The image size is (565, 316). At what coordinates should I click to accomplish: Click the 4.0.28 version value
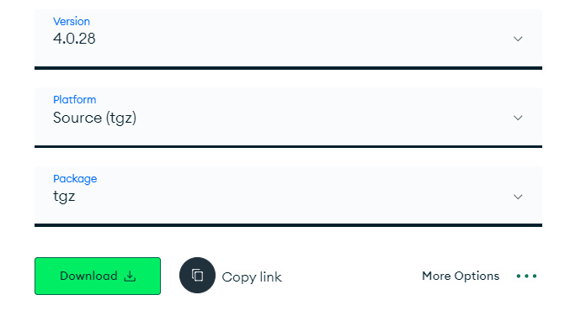74,39
